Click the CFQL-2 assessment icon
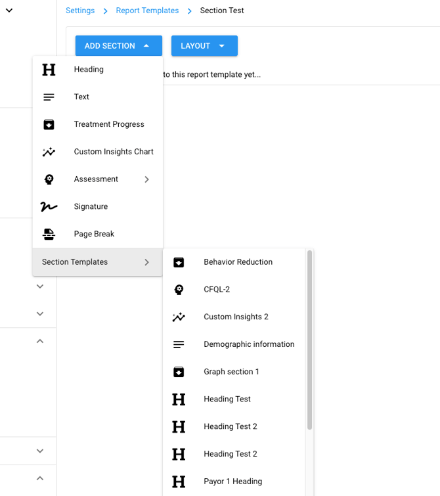Screen dimensions: 440x496 click(179, 290)
